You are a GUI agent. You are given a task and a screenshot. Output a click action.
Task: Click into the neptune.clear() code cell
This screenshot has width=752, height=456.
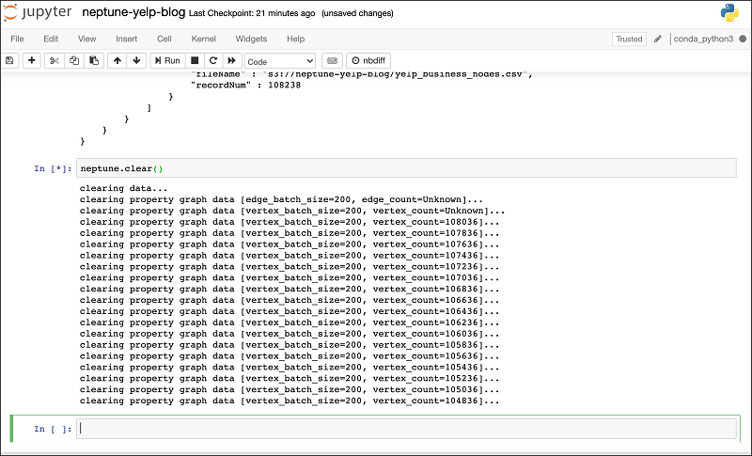pyautogui.click(x=406, y=168)
